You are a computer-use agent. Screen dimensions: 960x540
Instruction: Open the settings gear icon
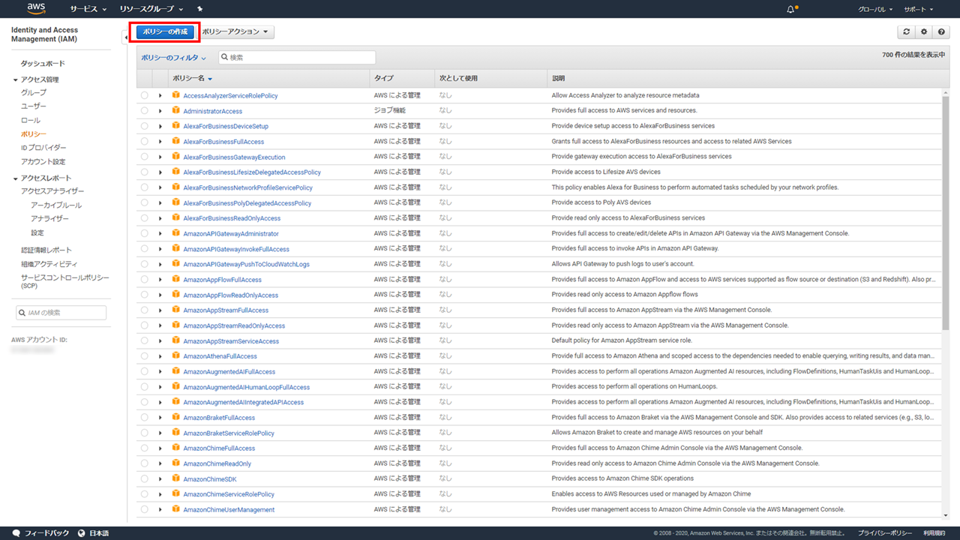pos(924,32)
